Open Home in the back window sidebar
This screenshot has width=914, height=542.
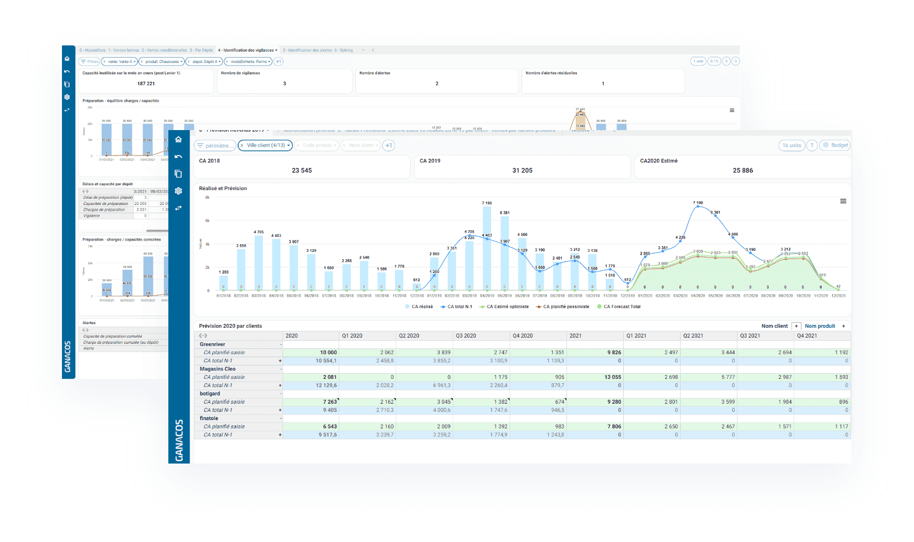67,58
